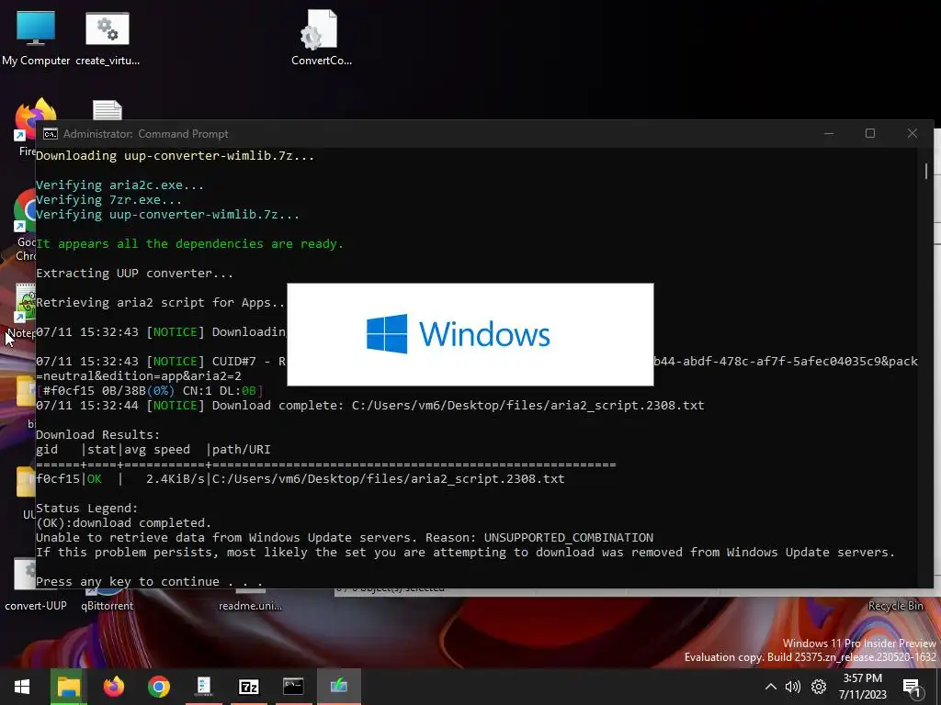The height and width of the screenshot is (705, 941).
Task: Click 'Extracting UUP converter...' line
Action: [x=134, y=273]
